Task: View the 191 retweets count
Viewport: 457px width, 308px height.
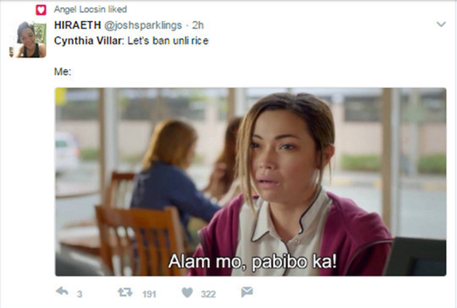Action: click(x=149, y=294)
